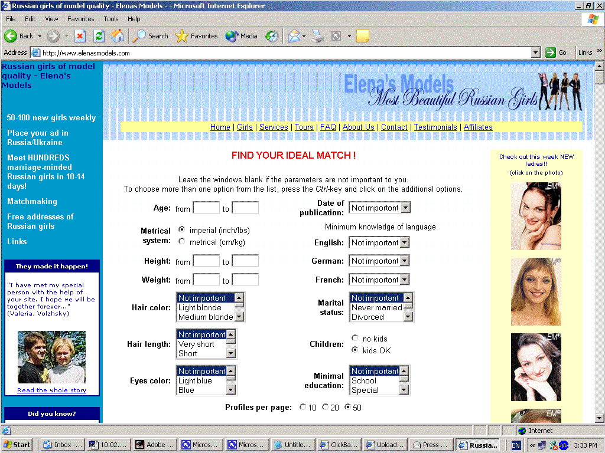The width and height of the screenshot is (605, 453).
Task: Open the FAQ navigation link
Action: point(328,127)
